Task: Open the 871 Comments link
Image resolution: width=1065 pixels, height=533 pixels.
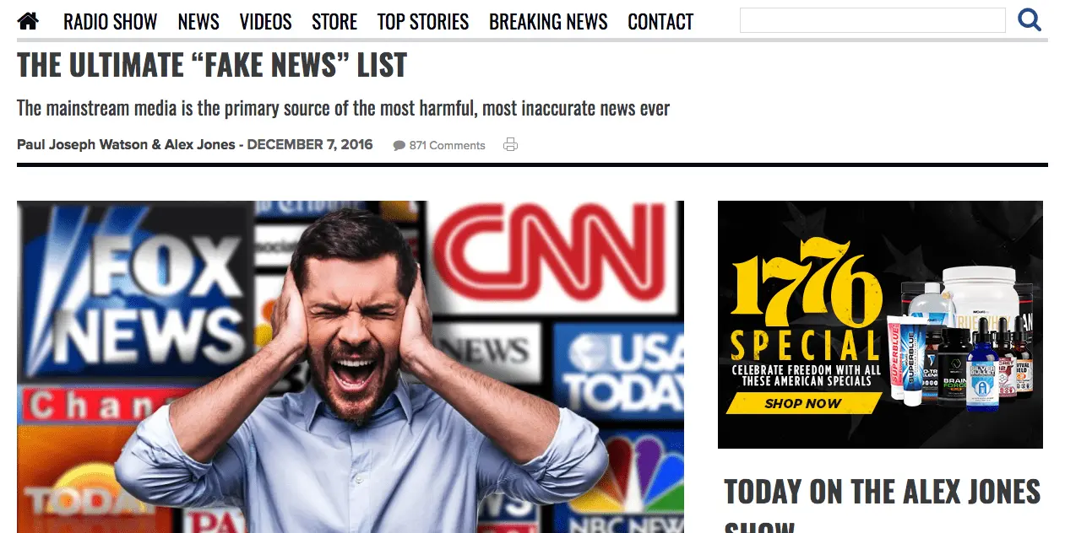Action: click(447, 146)
